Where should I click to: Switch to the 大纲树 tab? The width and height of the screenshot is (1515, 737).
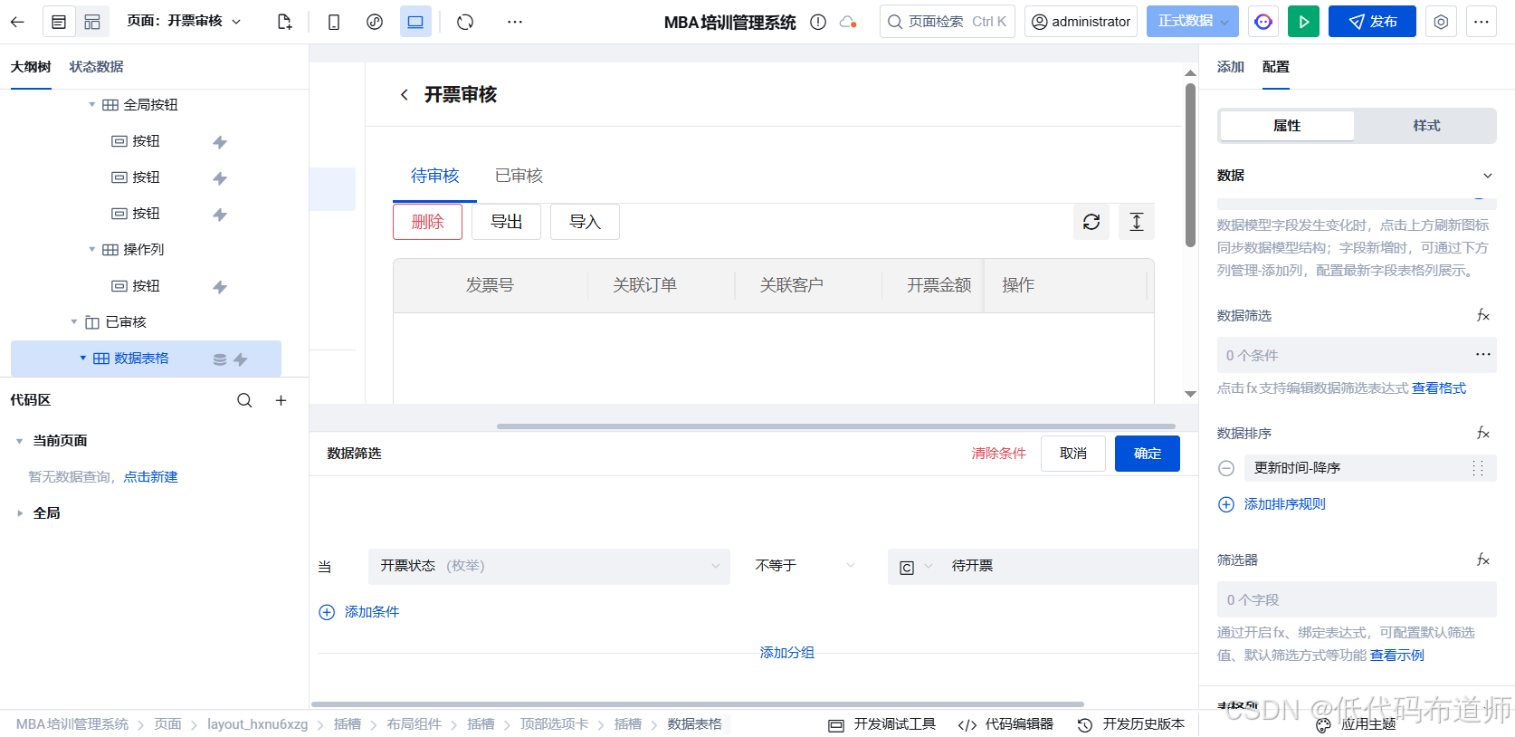[x=31, y=67]
